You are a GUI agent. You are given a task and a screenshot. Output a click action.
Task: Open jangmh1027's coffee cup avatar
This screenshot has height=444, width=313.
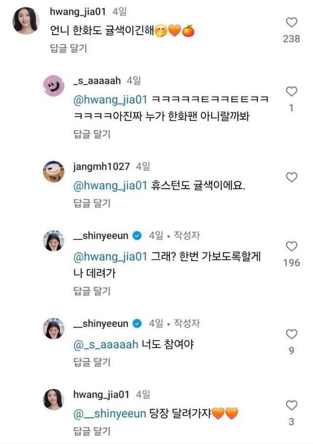54,172
